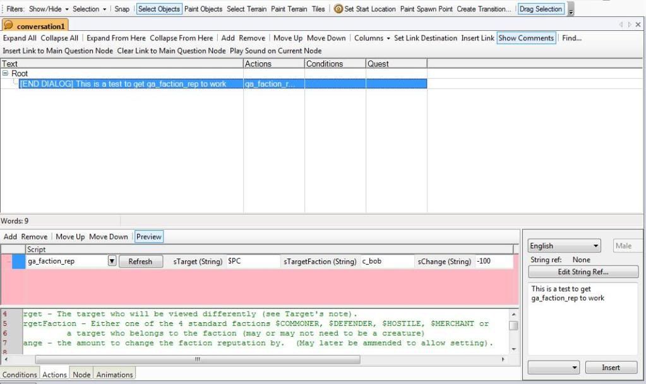
Task: Switch to the Animations tab
Action: tap(114, 375)
